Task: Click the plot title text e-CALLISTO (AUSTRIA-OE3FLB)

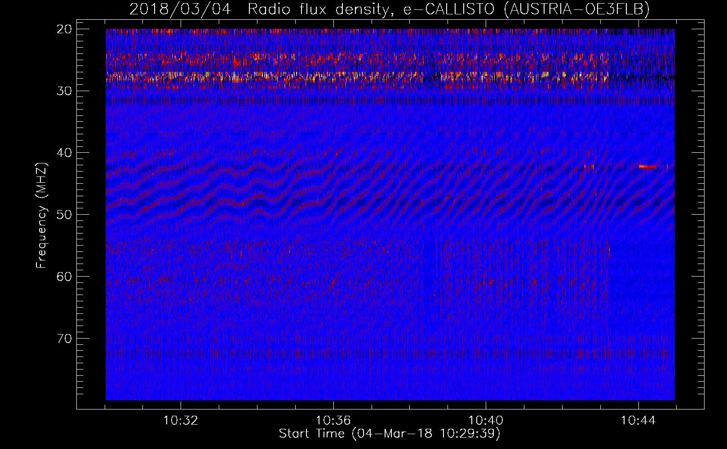Action: click(527, 9)
